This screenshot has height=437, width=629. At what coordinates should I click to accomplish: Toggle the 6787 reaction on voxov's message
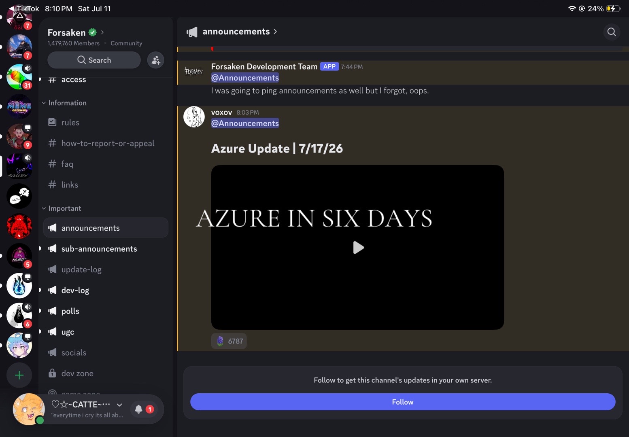point(229,341)
